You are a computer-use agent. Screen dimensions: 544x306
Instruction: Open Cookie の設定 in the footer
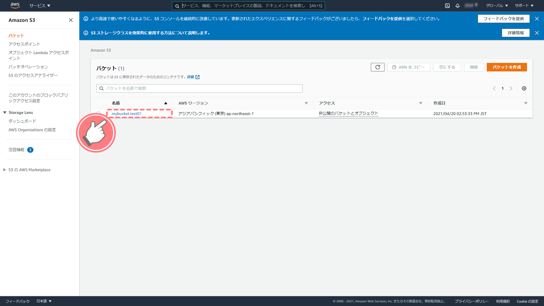click(527, 301)
